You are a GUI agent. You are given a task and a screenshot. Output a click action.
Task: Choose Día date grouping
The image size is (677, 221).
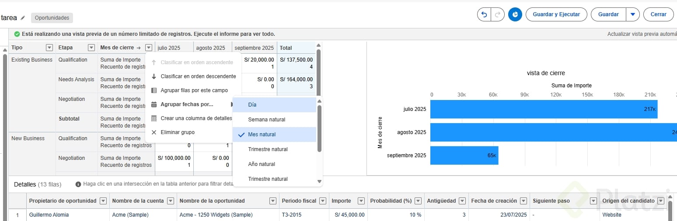tap(252, 105)
